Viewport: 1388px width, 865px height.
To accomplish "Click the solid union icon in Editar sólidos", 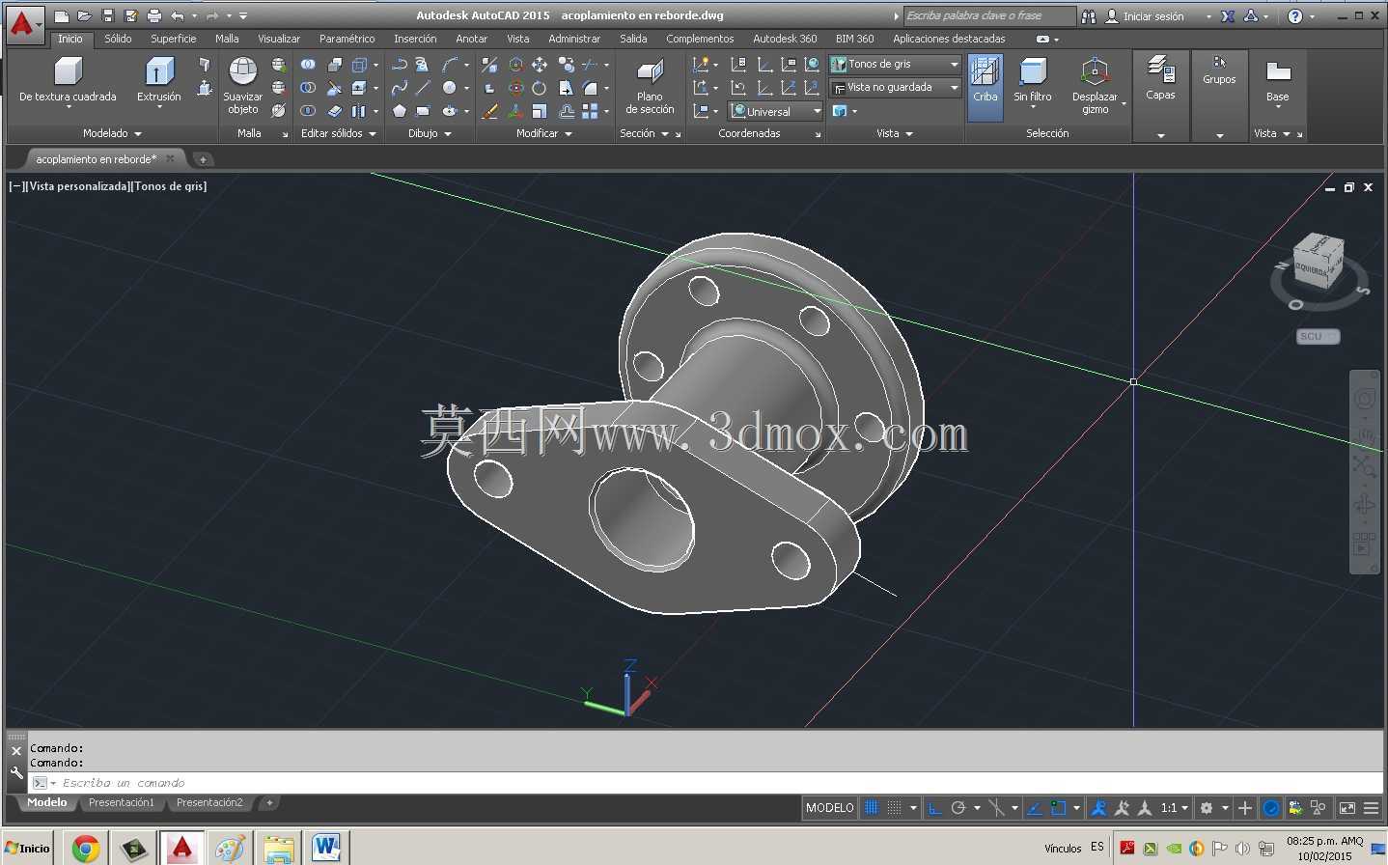I will click(x=308, y=65).
